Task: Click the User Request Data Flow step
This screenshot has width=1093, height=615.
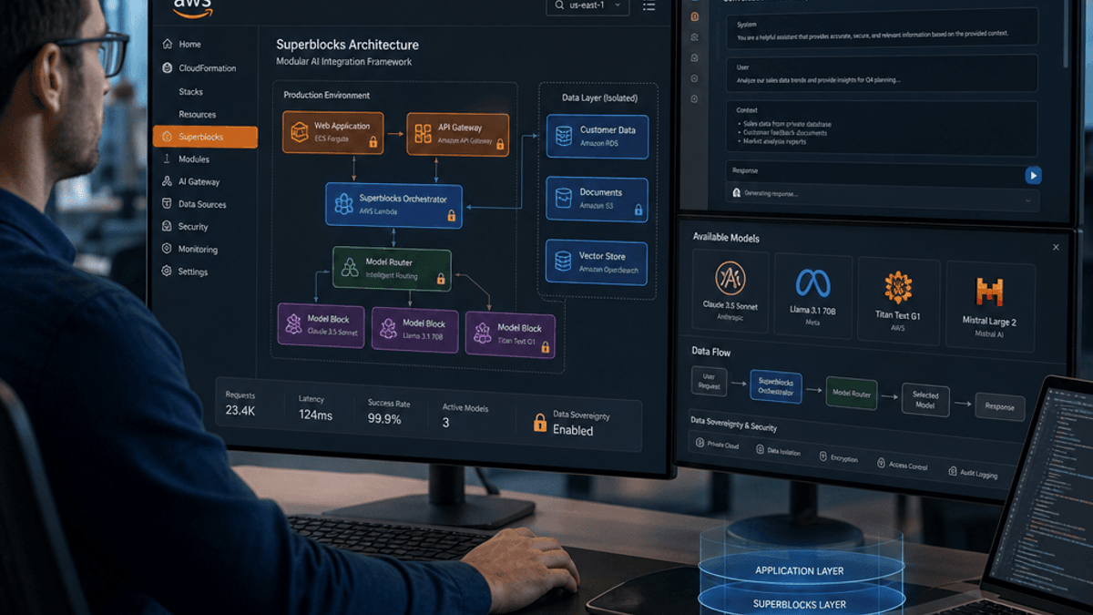Action: [710, 380]
